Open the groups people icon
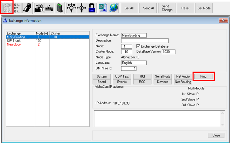This screenshot has width=230, height=143. coord(39,8)
